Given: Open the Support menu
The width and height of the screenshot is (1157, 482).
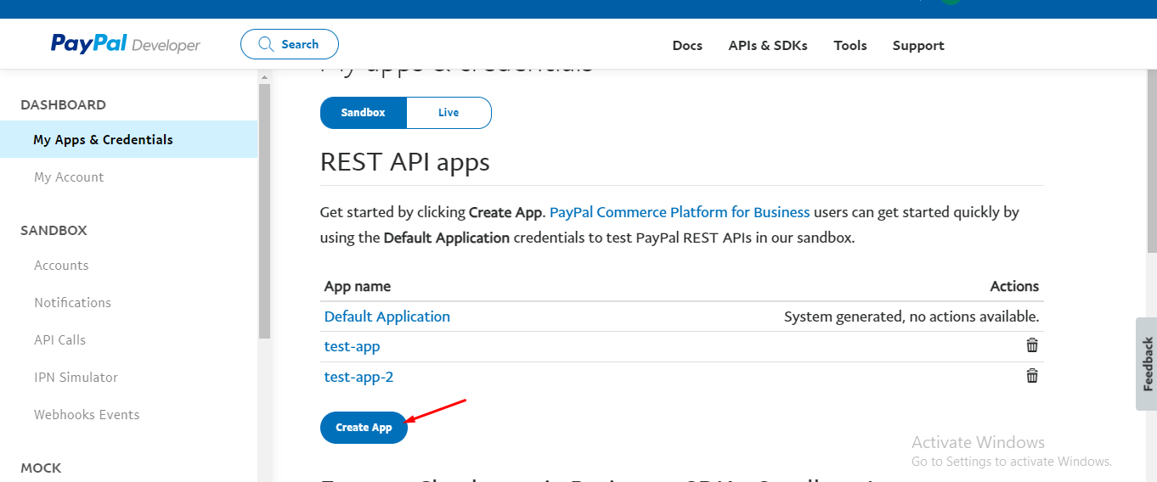Looking at the screenshot, I should click(918, 46).
